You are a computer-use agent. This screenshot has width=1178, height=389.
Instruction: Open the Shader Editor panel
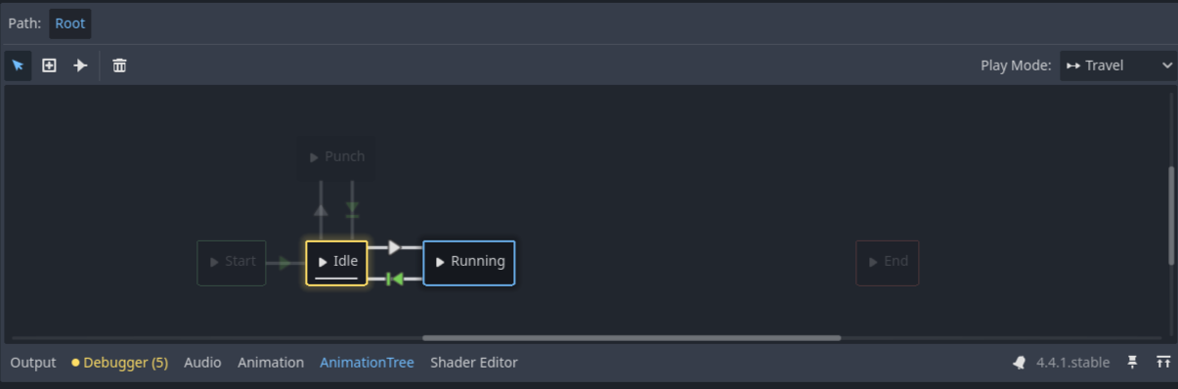(474, 363)
